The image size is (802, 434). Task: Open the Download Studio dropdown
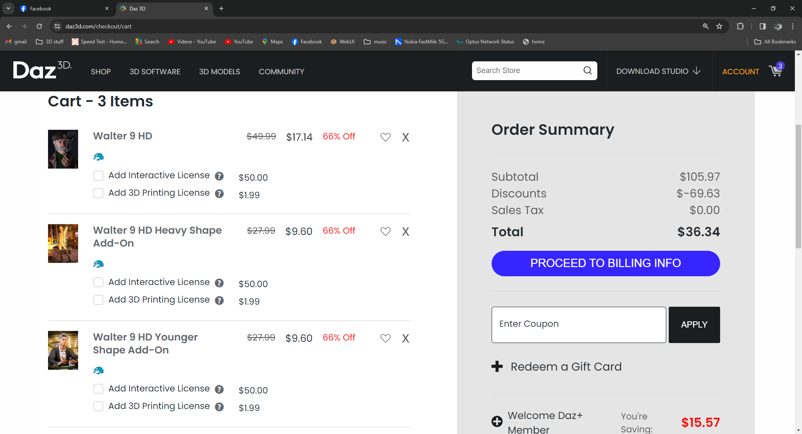point(658,71)
